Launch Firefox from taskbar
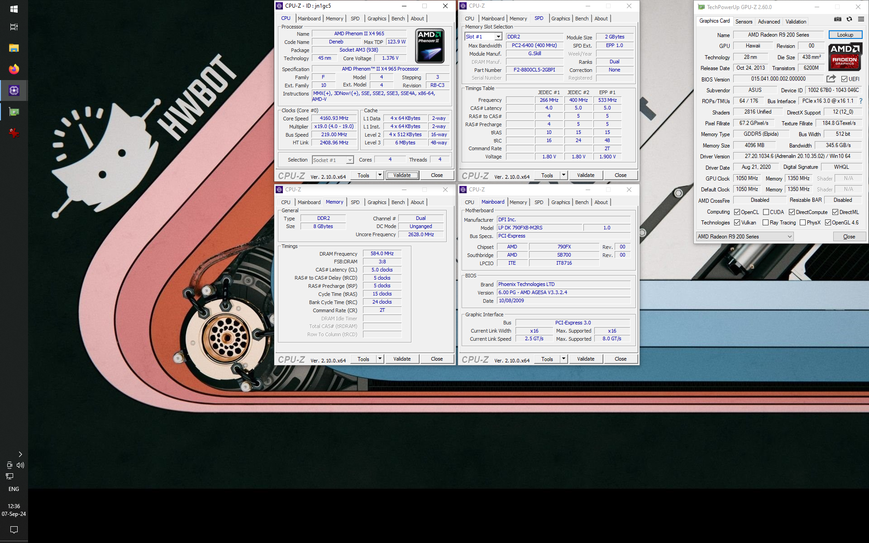This screenshot has height=543, width=869. coord(14,69)
